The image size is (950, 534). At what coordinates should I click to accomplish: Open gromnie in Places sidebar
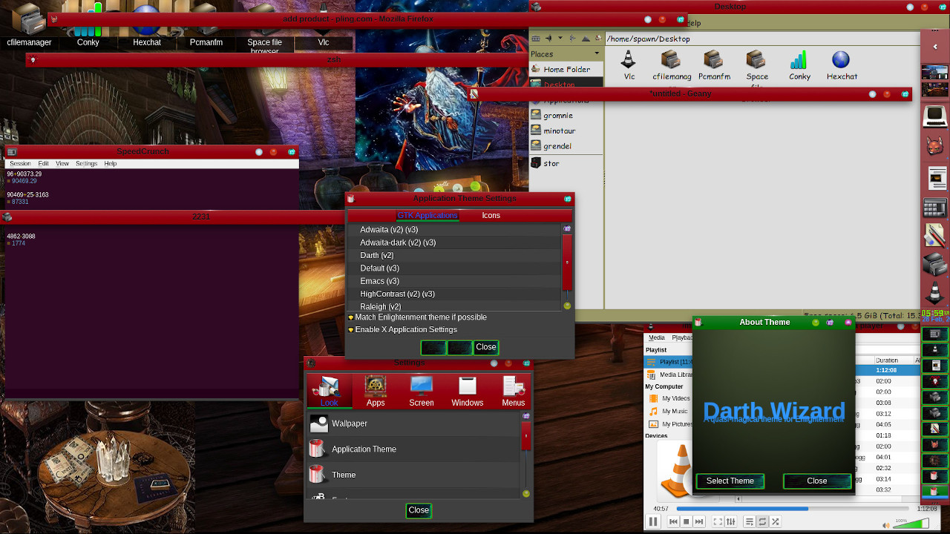566,115
